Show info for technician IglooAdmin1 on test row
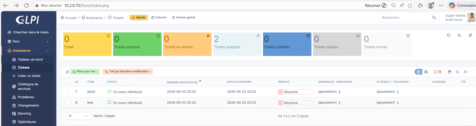The height and width of the screenshot is (126, 476). 398,102
